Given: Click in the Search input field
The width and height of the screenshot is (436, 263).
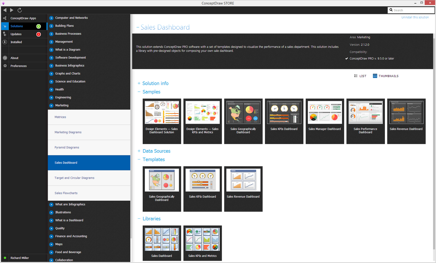Looking at the screenshot, I should tap(411, 10).
